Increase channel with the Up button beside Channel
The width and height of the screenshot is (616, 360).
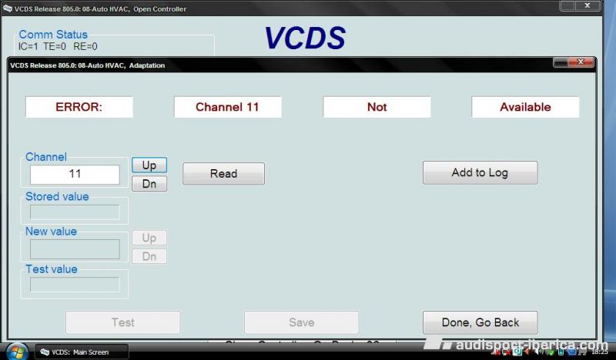[x=149, y=165]
